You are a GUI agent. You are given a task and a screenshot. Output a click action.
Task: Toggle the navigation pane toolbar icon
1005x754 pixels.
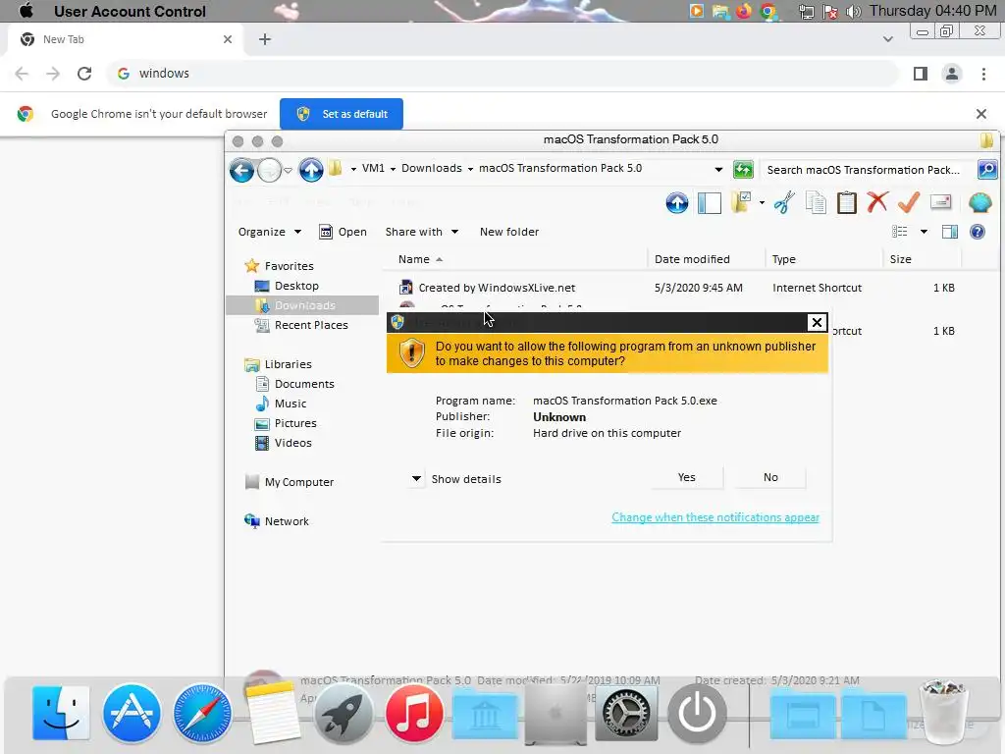pos(710,203)
